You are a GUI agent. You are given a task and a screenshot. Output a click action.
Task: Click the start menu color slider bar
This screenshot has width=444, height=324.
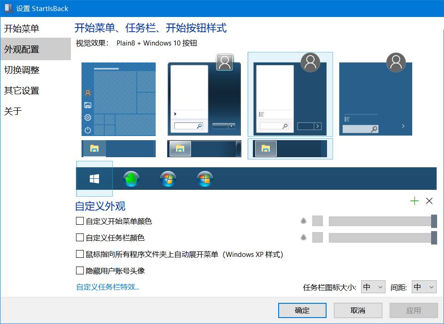(378, 221)
